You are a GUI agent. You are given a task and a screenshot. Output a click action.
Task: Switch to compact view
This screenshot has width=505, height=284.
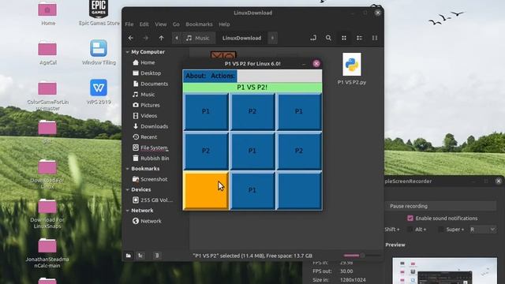tap(375, 38)
